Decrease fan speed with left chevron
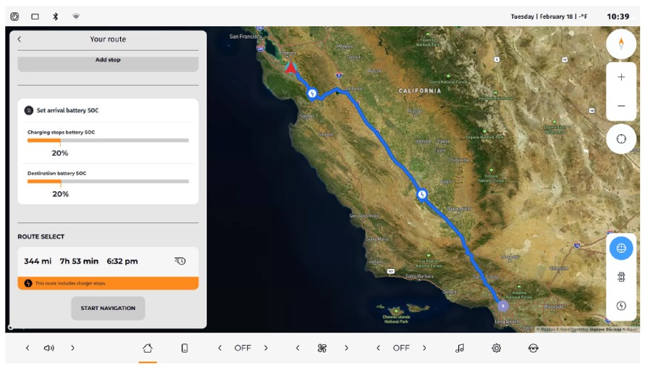Screen dimensions: 645x368 point(298,348)
